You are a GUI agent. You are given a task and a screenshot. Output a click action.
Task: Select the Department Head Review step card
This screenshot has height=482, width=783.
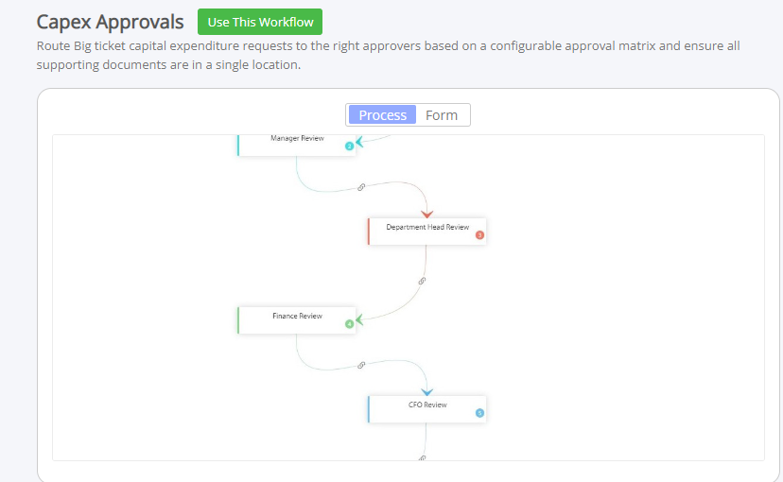coord(426,232)
